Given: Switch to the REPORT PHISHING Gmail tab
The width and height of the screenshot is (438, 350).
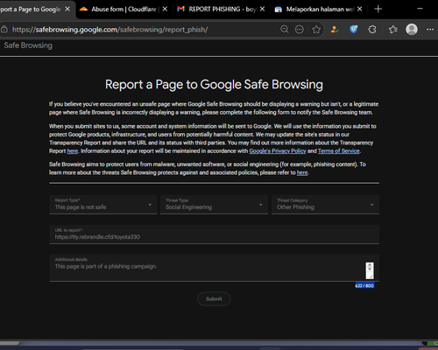Looking at the screenshot, I should [221, 9].
